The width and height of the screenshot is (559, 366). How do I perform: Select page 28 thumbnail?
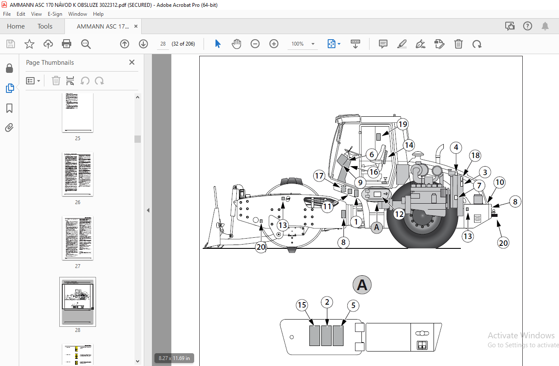pos(78,302)
